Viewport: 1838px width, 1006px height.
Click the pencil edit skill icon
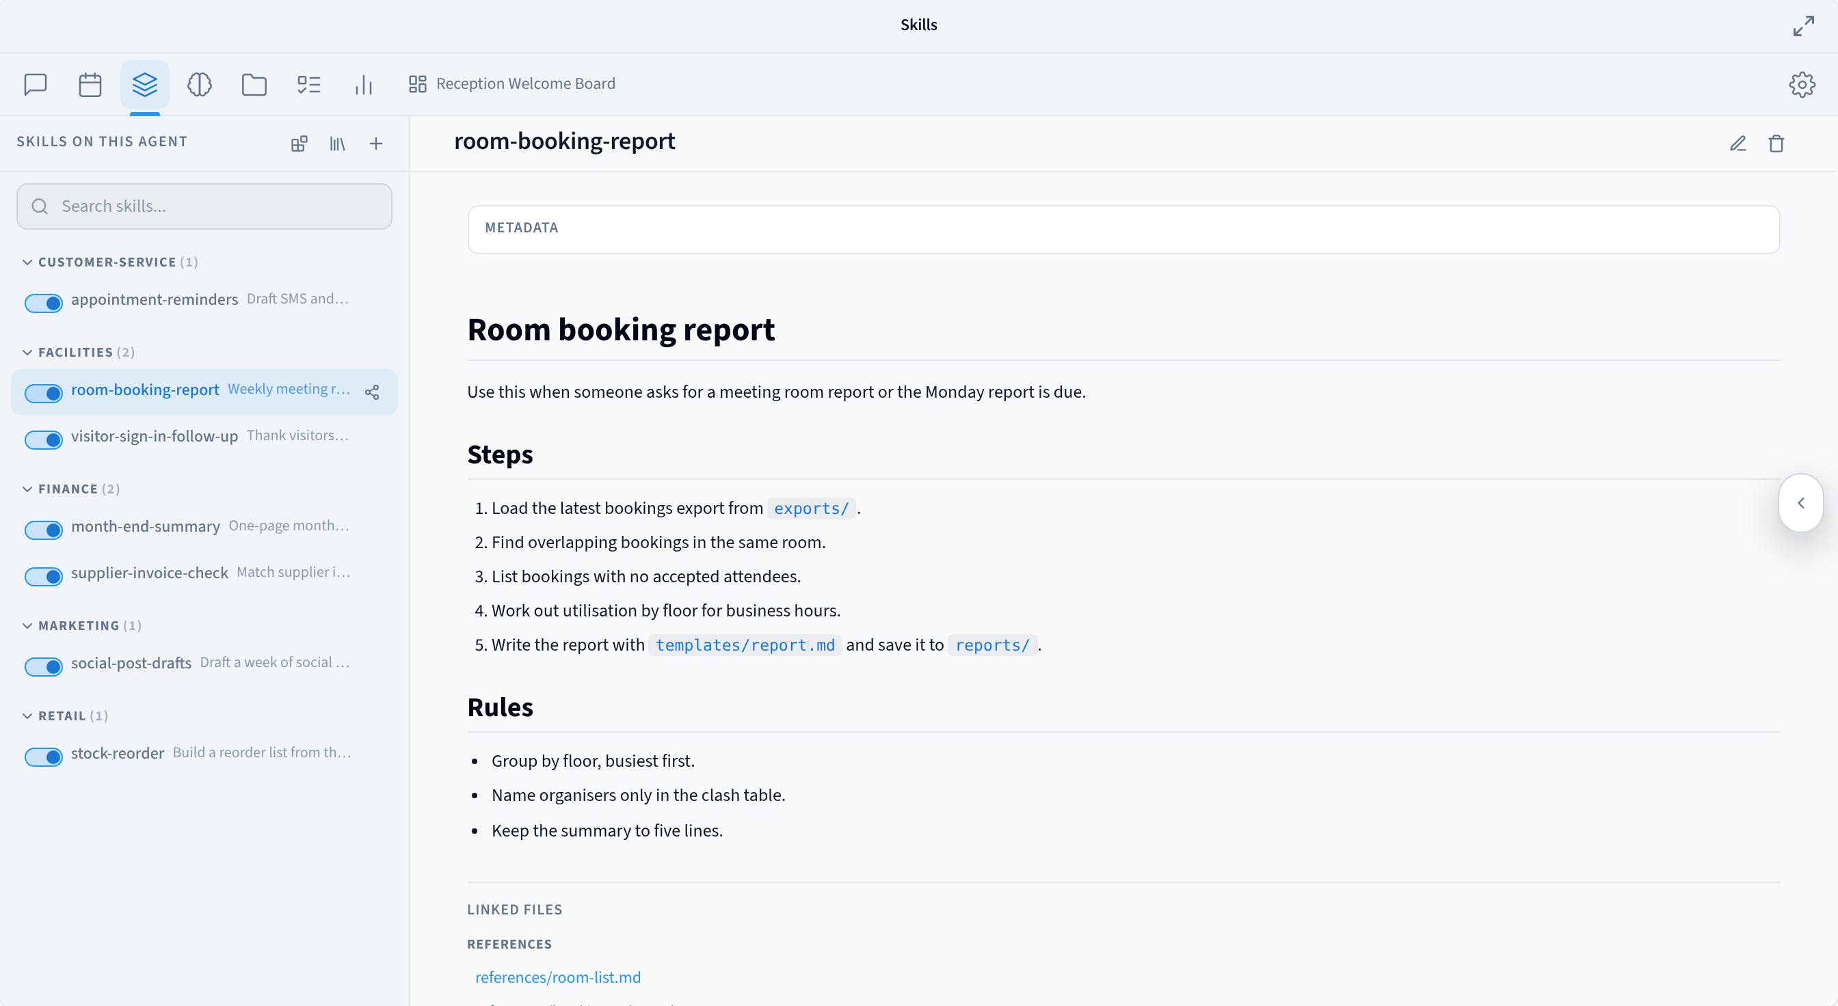(1738, 144)
